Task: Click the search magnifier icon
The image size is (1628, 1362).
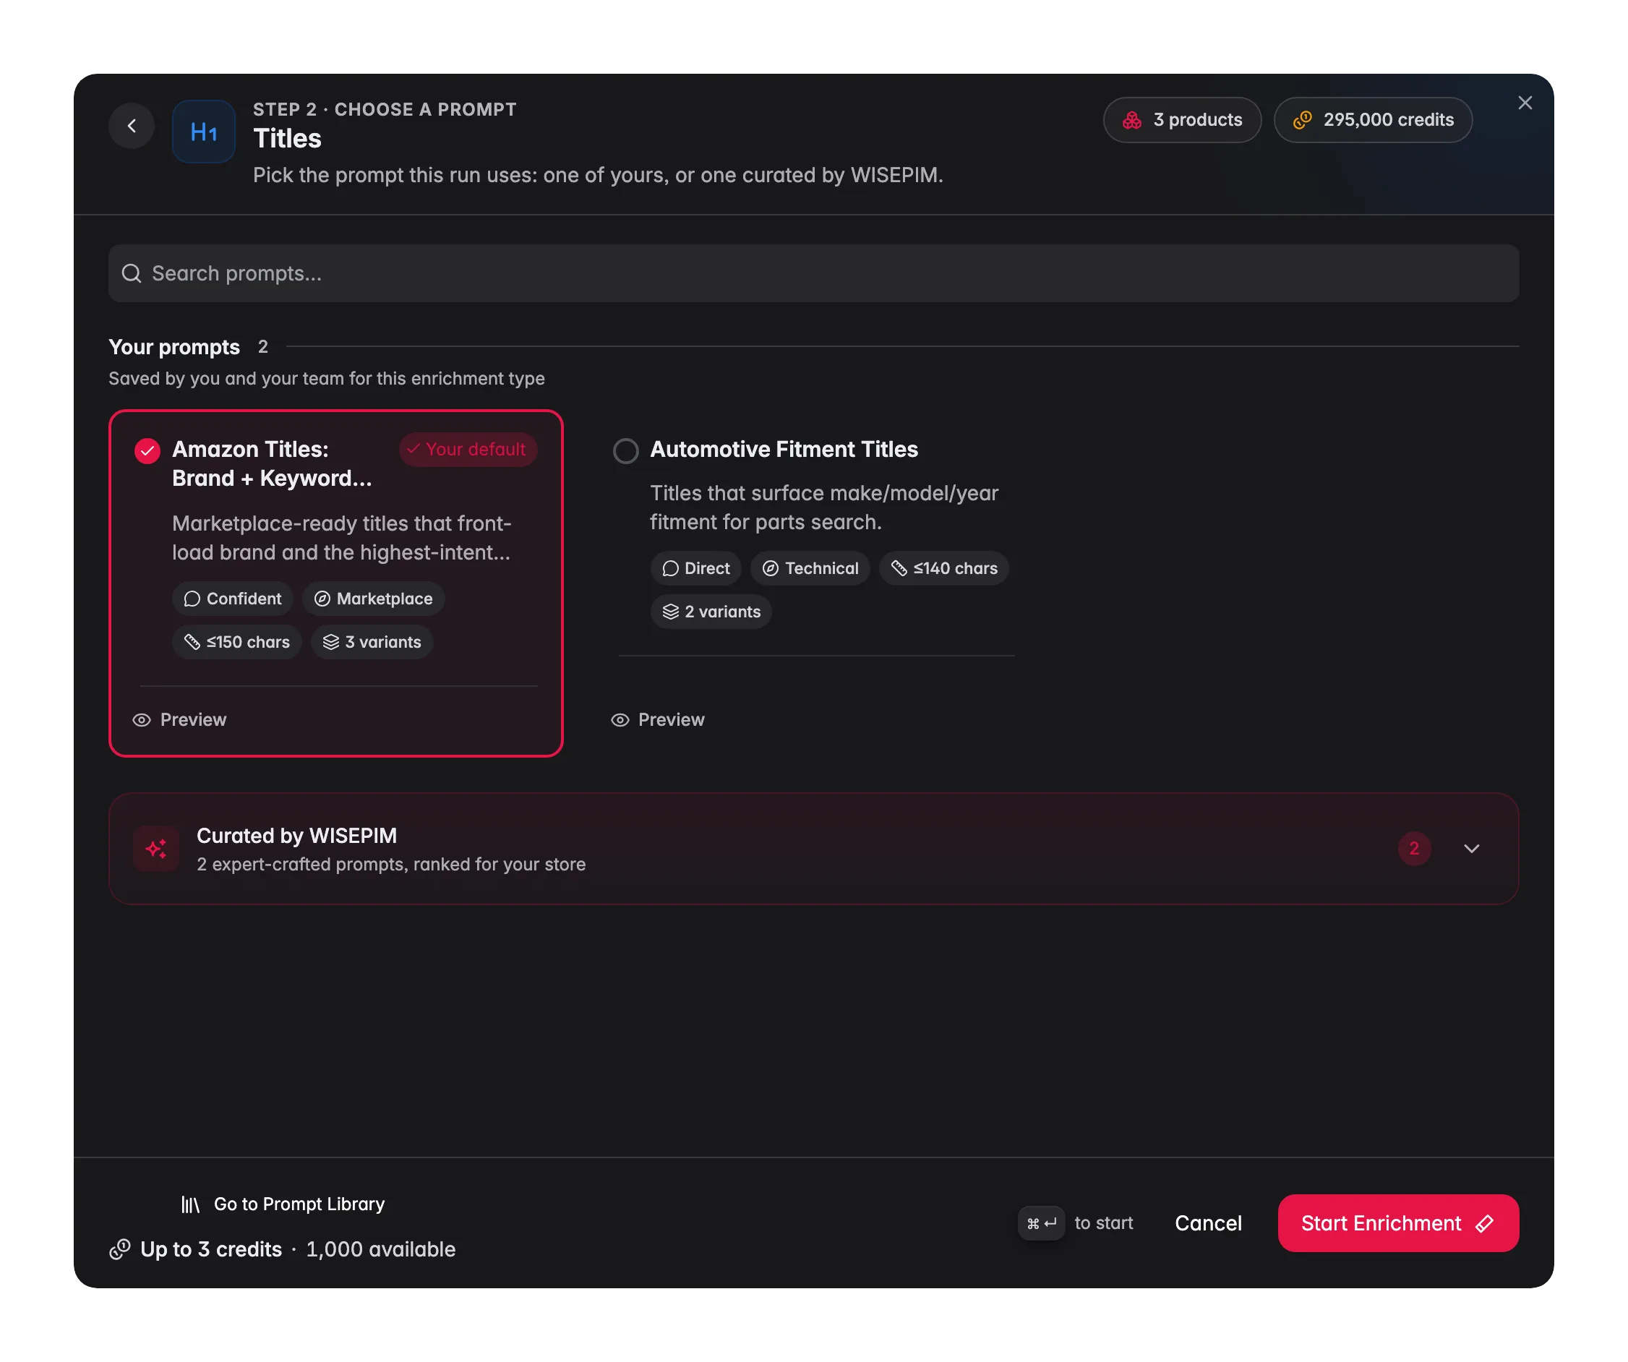Action: (x=132, y=274)
